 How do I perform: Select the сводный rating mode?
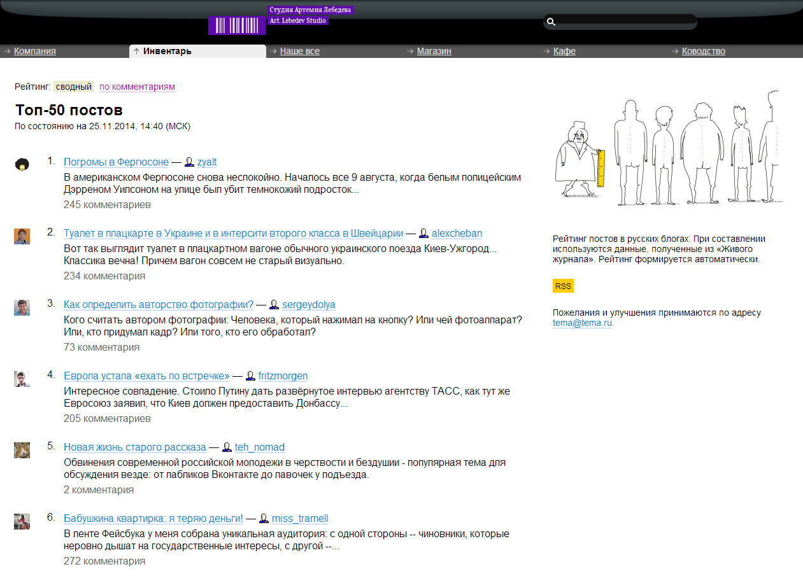[x=74, y=87]
